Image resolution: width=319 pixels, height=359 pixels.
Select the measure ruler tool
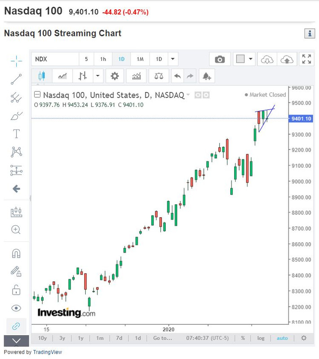click(x=16, y=212)
